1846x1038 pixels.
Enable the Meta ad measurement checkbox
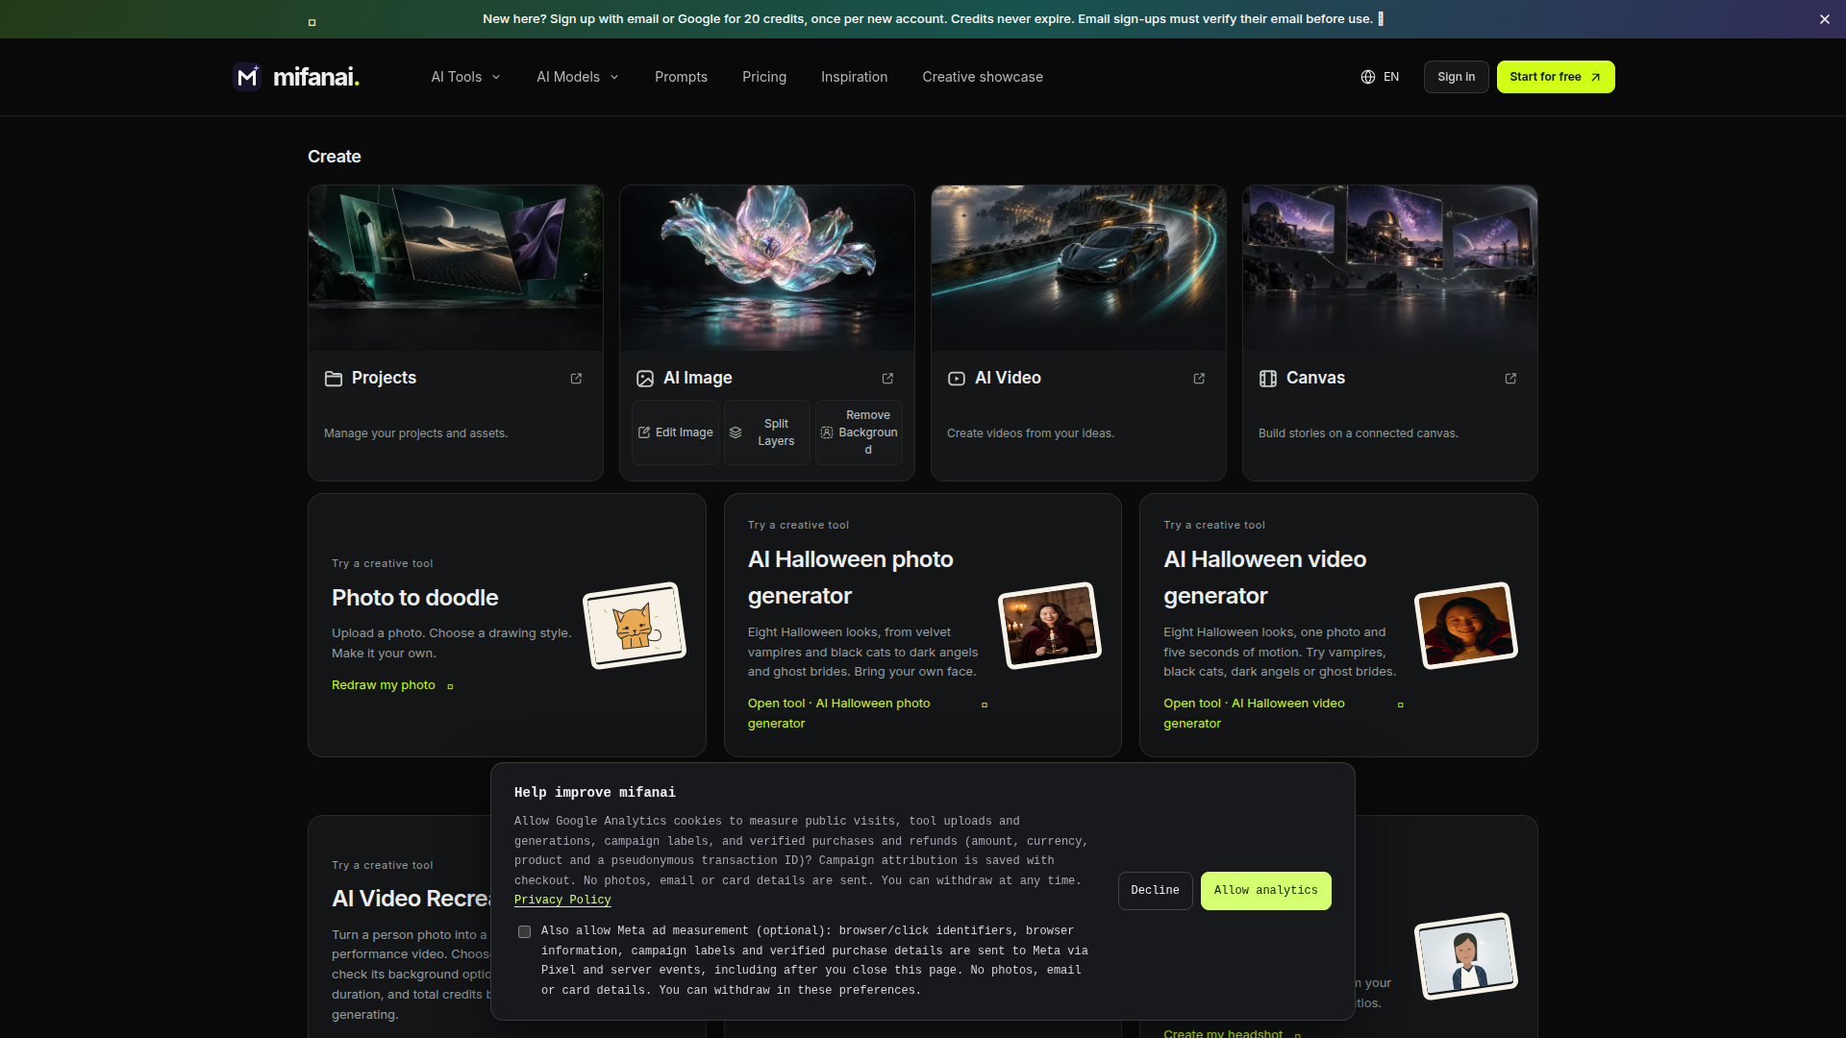coord(524,931)
